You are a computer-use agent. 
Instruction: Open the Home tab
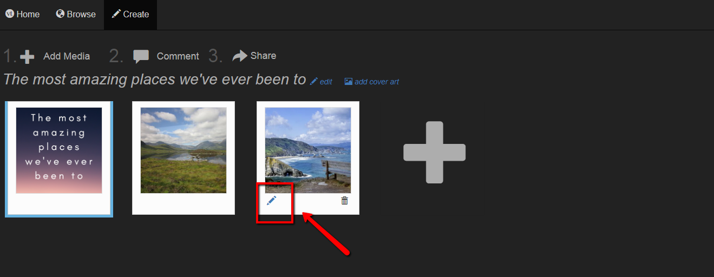(23, 15)
